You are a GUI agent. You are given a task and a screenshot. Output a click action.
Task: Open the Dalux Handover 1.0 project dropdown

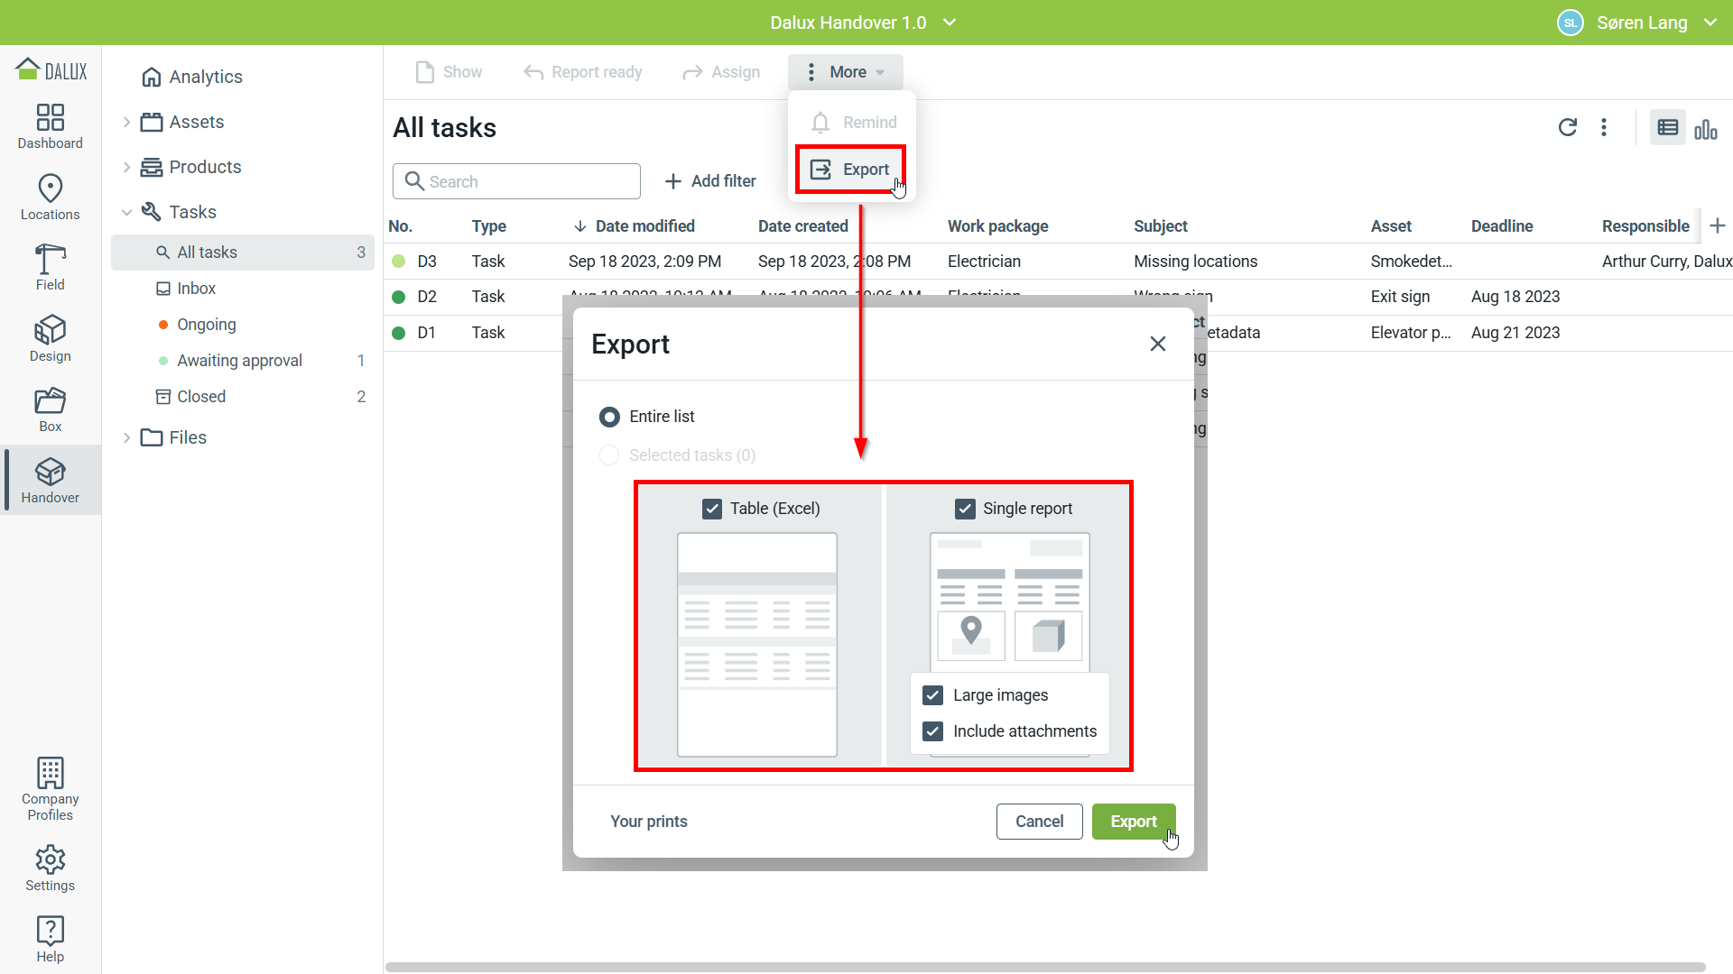point(864,23)
